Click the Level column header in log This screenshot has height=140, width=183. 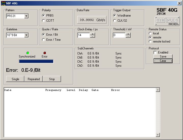[x=71, y=90]
